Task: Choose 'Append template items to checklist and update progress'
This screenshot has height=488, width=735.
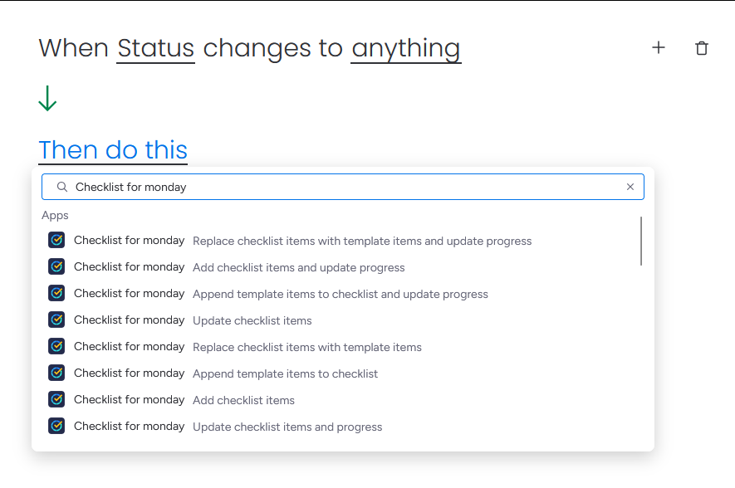Action: tap(341, 295)
